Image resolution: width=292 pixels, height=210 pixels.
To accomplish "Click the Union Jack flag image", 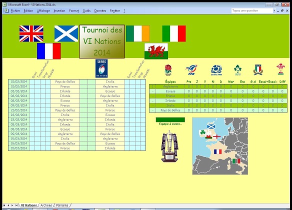I will click(x=31, y=33).
